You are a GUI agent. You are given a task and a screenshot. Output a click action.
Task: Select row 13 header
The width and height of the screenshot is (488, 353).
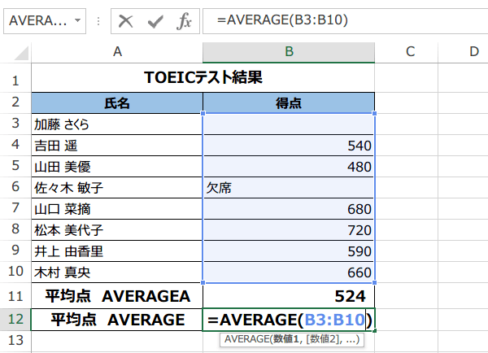[x=15, y=341]
